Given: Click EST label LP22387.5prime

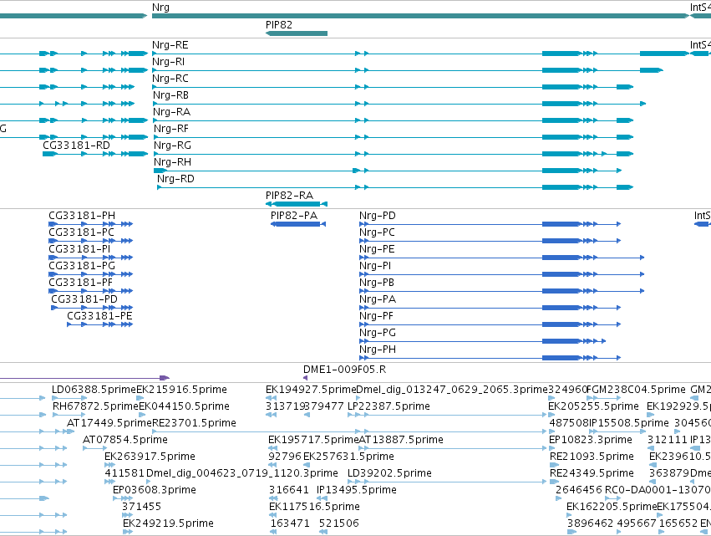Looking at the screenshot, I should coord(389,406).
